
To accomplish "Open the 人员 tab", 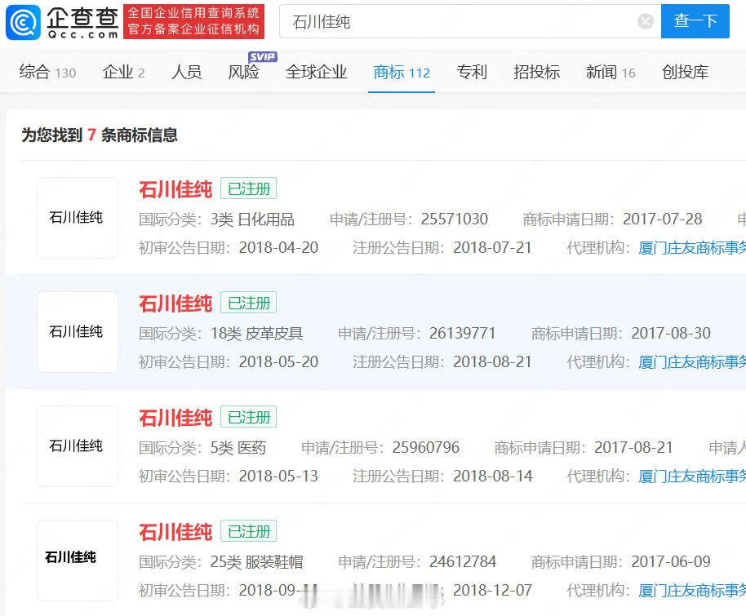I will [x=187, y=73].
